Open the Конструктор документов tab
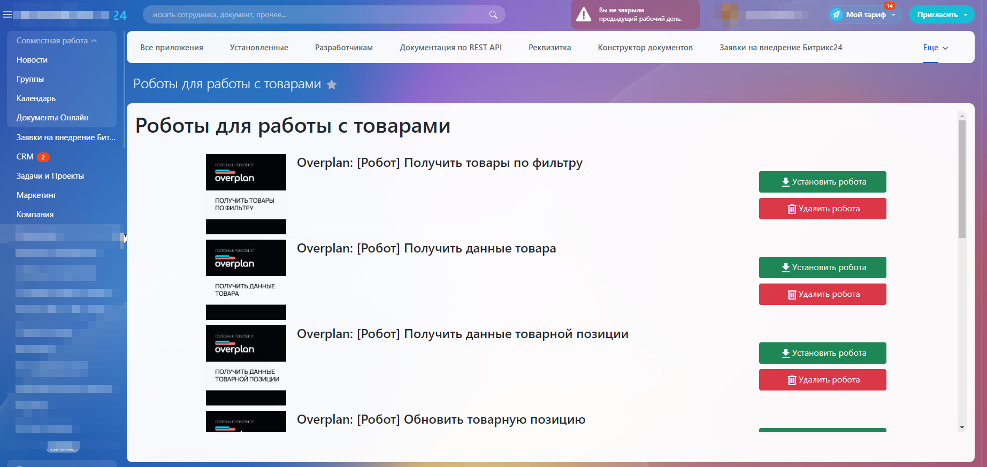 click(x=645, y=48)
